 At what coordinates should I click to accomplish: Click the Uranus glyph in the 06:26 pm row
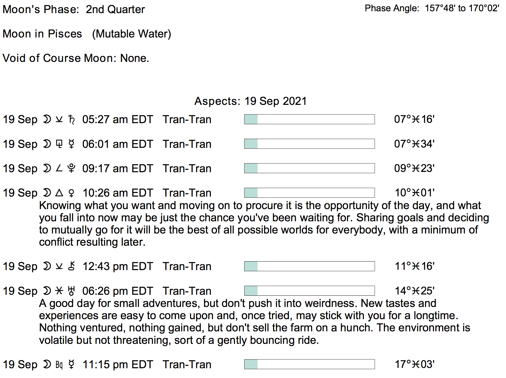[71, 291]
